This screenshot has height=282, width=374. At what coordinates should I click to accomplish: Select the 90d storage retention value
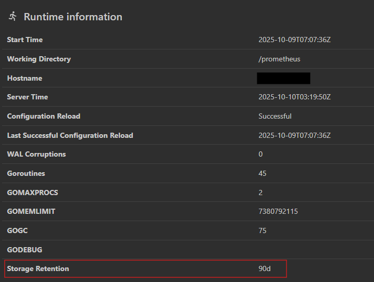pyautogui.click(x=265, y=268)
